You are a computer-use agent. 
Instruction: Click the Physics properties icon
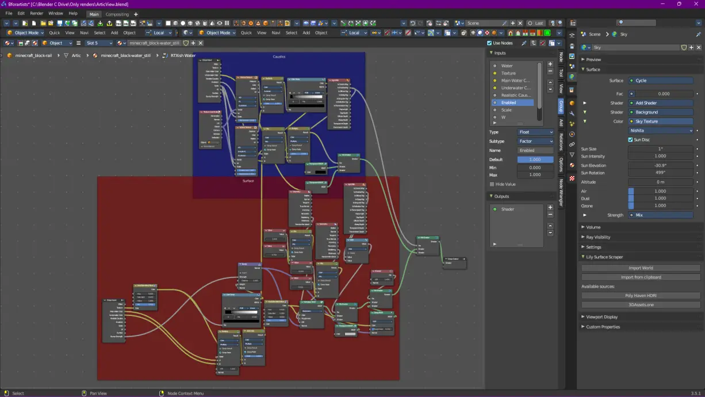click(572, 133)
